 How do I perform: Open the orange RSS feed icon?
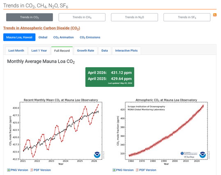click(215, 15)
